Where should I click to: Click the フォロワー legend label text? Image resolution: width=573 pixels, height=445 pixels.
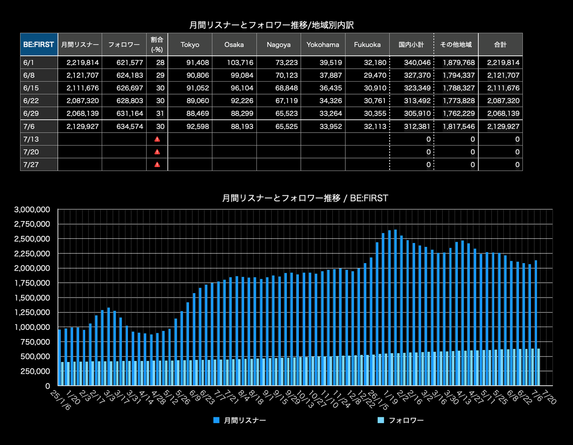(406, 420)
